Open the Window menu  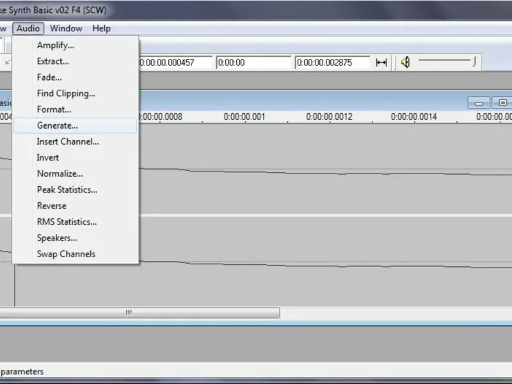pyautogui.click(x=66, y=28)
